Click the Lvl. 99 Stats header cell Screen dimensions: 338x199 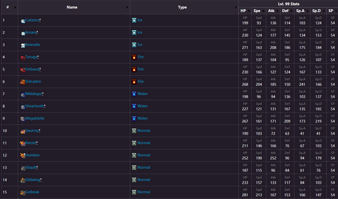click(289, 4)
